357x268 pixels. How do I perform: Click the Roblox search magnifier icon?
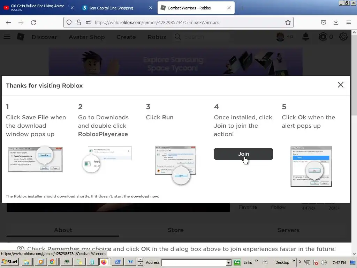177,37
